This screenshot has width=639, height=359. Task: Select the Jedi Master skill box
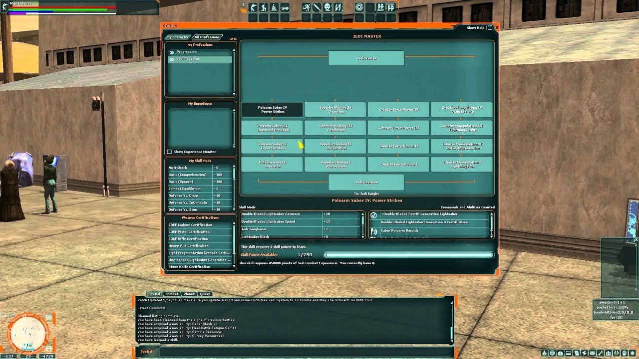(366, 58)
